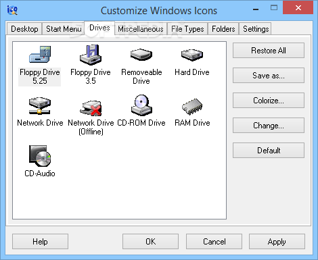This screenshot has width=318, height=260.
Task: Maximize the Customize Windows Icons window
Action: (274, 8)
